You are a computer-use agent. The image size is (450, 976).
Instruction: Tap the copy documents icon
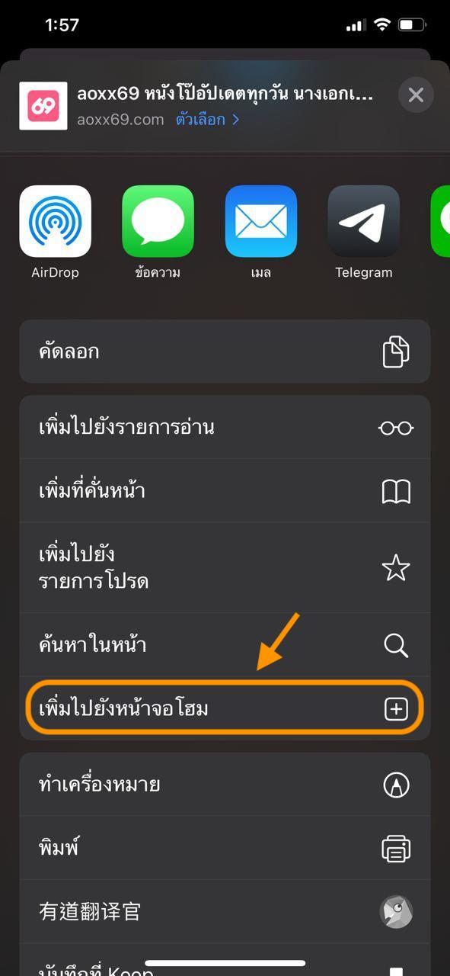pos(396,352)
